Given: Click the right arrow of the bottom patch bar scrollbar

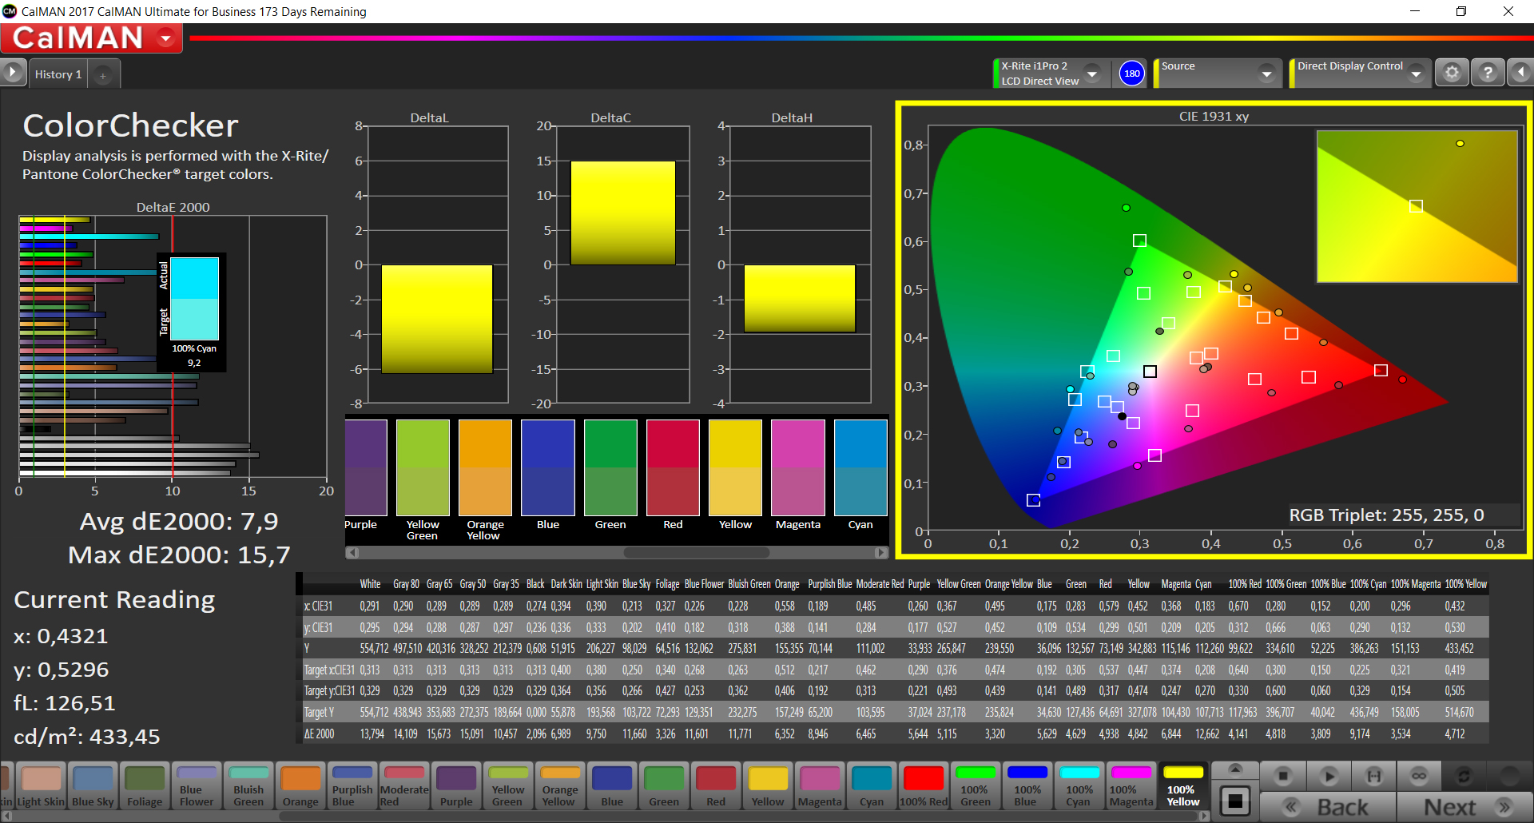Looking at the screenshot, I should point(1204,816).
